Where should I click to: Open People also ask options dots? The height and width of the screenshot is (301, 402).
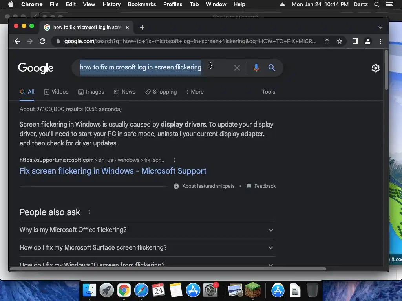point(89,212)
